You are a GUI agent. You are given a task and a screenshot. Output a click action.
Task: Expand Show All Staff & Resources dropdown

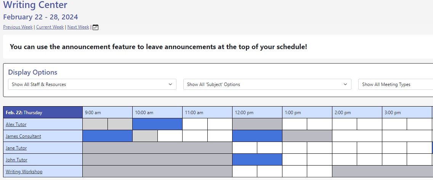click(92, 84)
